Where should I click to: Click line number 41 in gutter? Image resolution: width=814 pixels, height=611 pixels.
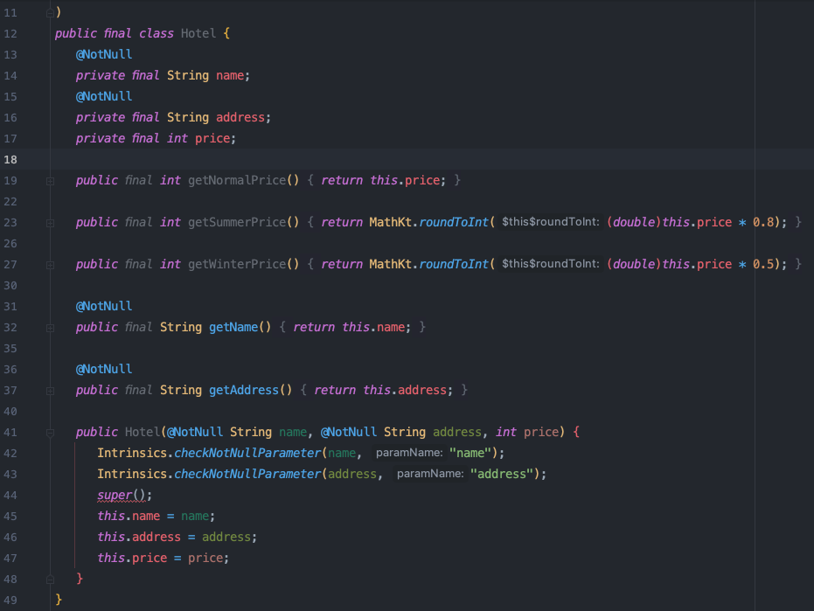coord(10,433)
